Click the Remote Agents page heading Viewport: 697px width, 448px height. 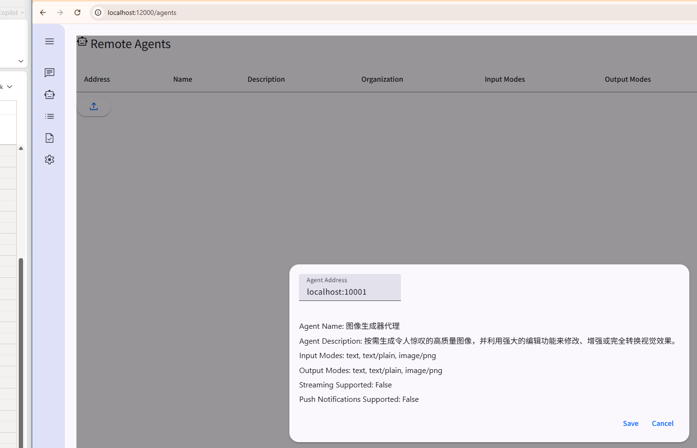(x=131, y=44)
